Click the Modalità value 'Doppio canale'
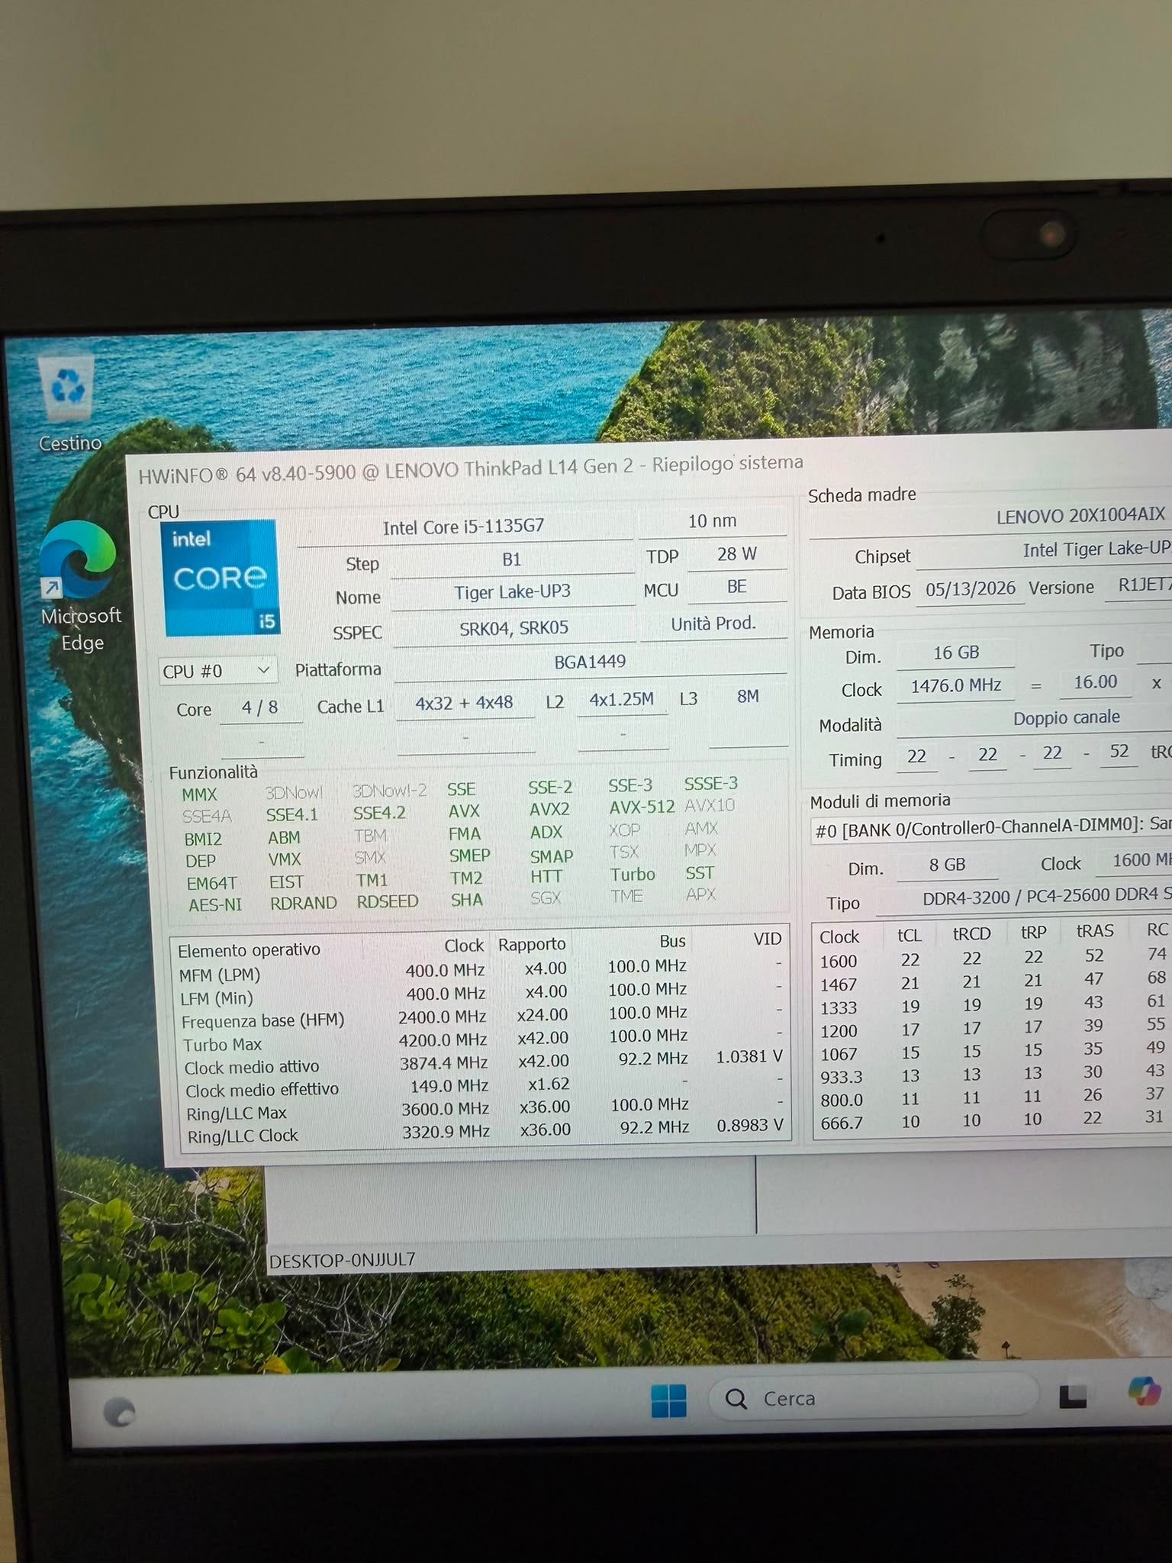1172x1563 pixels. coord(1066,717)
